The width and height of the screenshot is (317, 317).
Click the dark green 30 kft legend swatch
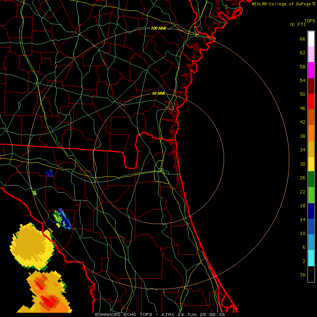pos(311,179)
